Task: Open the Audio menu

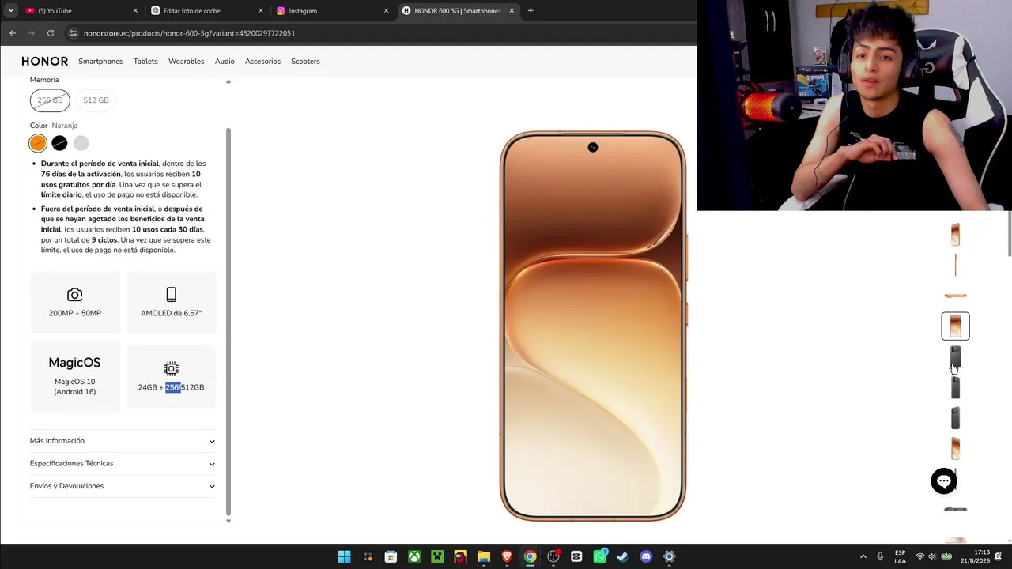Action: click(x=225, y=61)
